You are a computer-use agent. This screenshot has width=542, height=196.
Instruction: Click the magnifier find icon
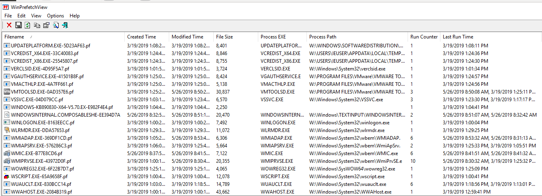point(56,26)
